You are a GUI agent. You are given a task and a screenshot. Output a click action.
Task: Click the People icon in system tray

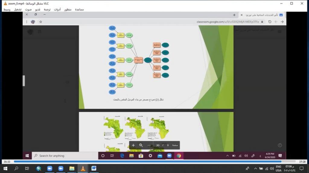pyautogui.click(x=247, y=168)
